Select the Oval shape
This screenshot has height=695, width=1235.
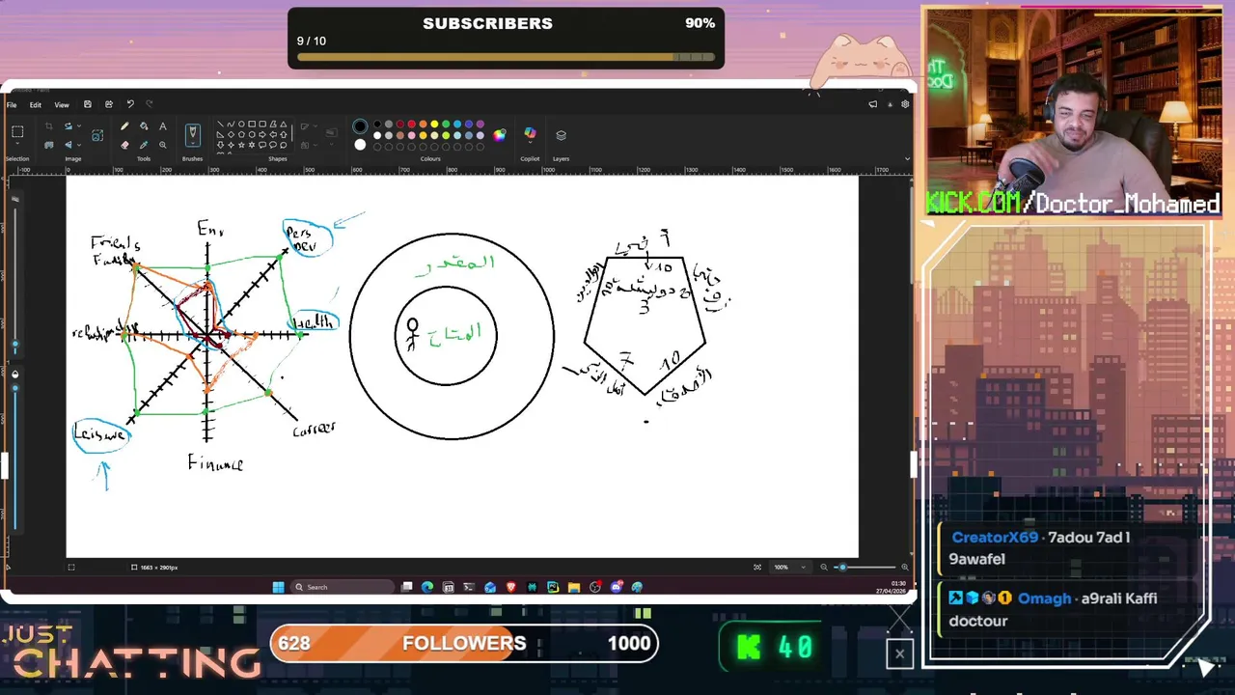point(241,124)
